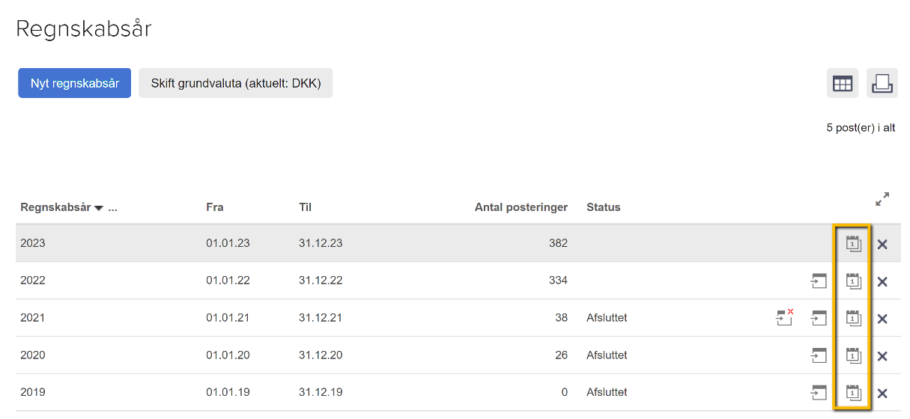Image resolution: width=910 pixels, height=419 pixels.
Task: Click the opening-balance transfer icon for 2019
Action: [818, 393]
